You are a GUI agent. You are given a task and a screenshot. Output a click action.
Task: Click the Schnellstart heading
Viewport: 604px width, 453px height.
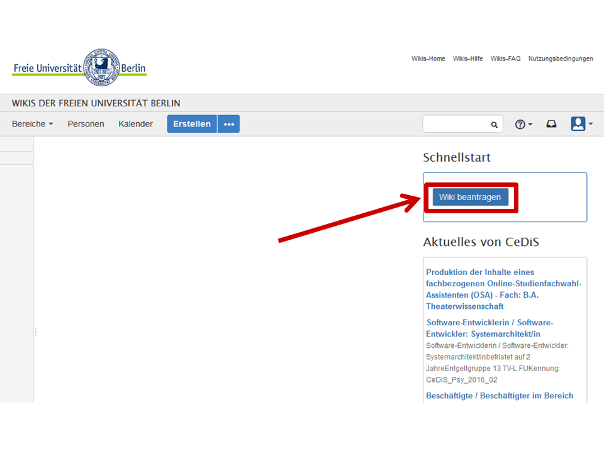457,157
